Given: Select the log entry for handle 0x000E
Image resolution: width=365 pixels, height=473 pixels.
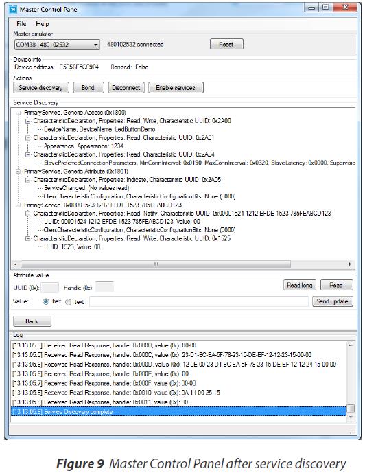Looking at the screenshot, I should click(100, 374).
